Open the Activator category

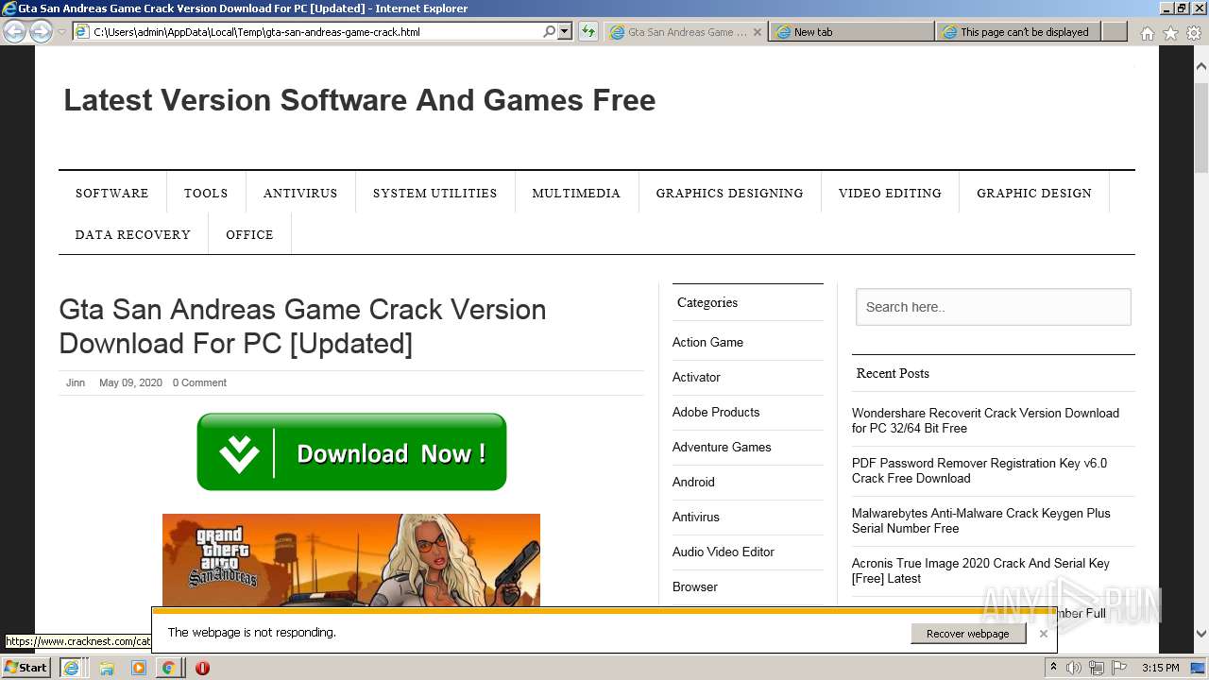pos(696,377)
